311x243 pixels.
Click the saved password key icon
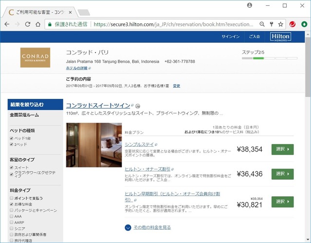coord(272,24)
